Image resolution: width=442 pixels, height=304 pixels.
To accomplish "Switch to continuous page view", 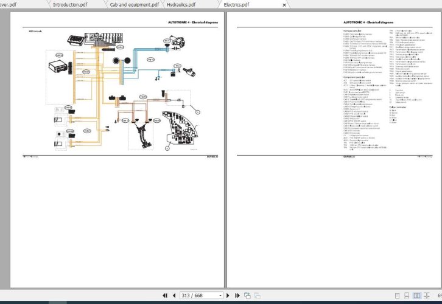I will (x=407, y=295).
